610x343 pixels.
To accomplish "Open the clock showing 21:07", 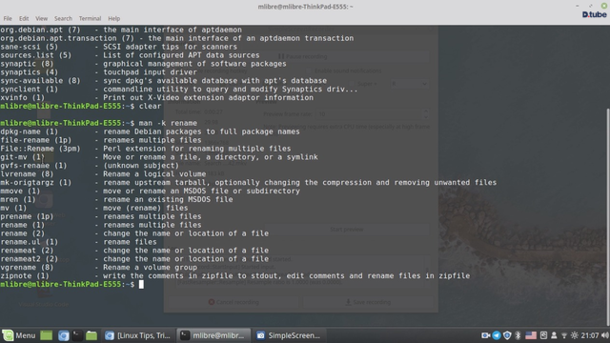I will [x=590, y=335].
